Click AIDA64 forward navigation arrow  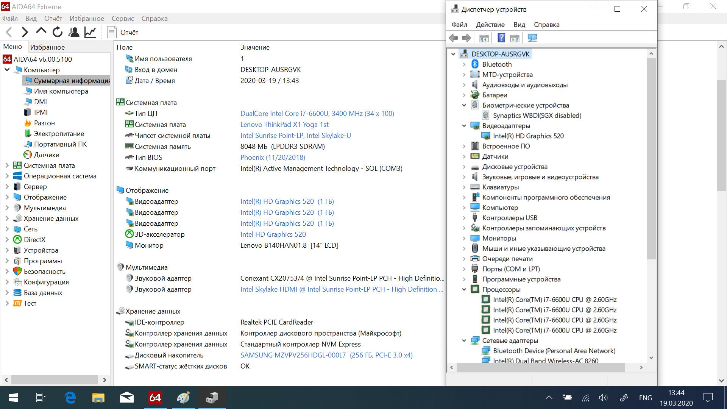25,33
